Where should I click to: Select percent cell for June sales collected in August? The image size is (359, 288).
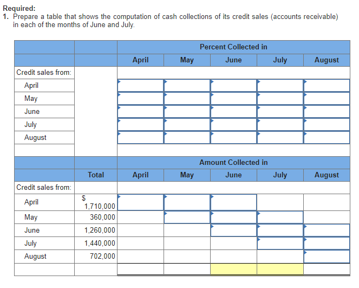[x=327, y=112]
